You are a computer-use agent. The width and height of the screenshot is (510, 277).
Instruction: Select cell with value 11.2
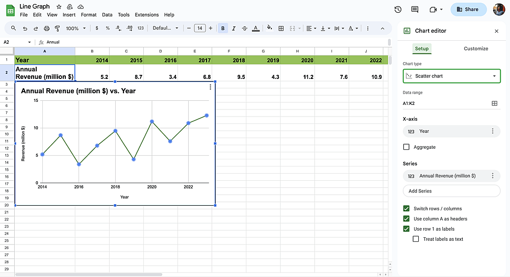tap(298, 73)
